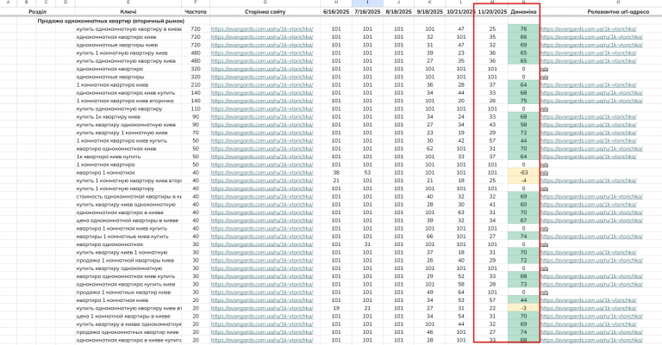
Task: Click frequency cell with value 110
Action: (196, 109)
